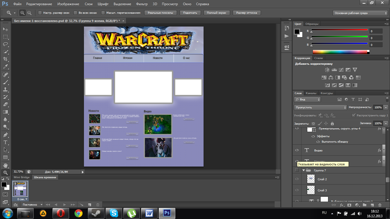Enable the 'Во всех окнах' checkbox
Image resolution: width=390 pixels, height=219 pixels.
point(75,13)
